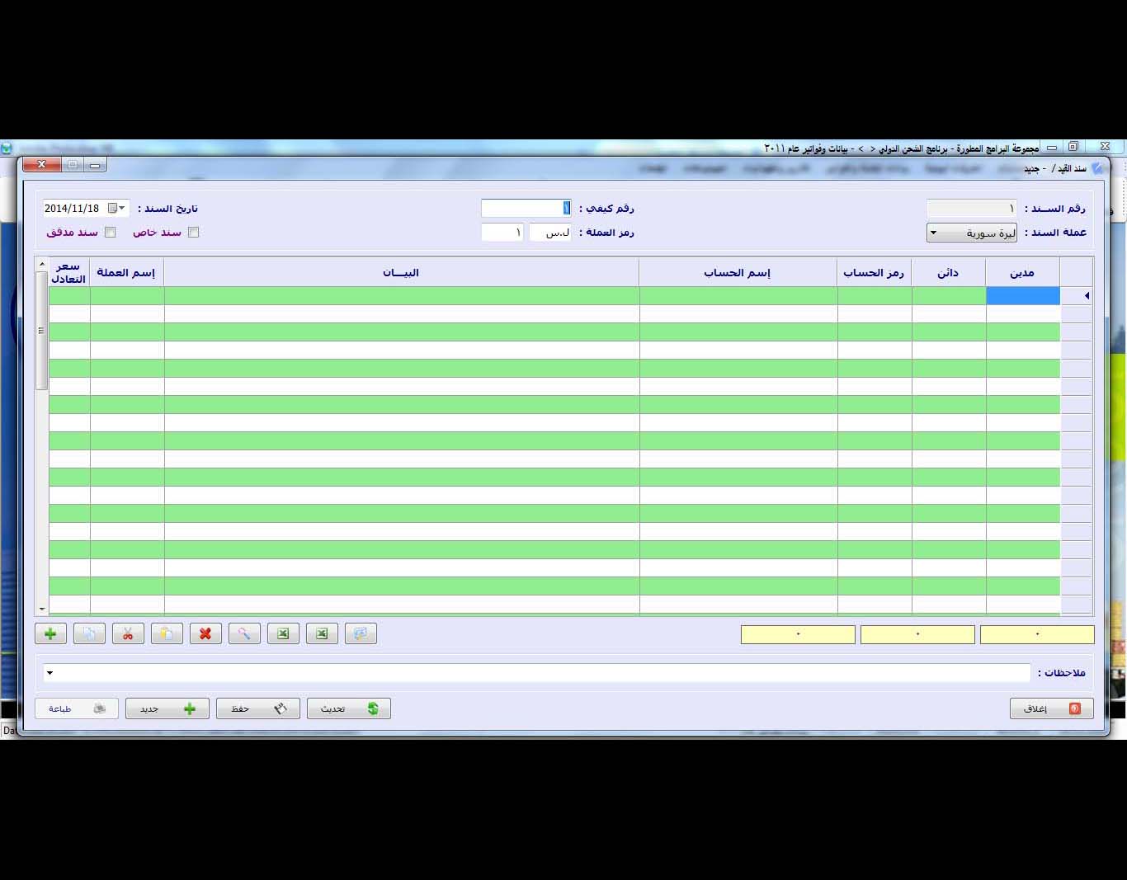
Task: Click the rightmost icon in the grid toolbar
Action: point(361,633)
